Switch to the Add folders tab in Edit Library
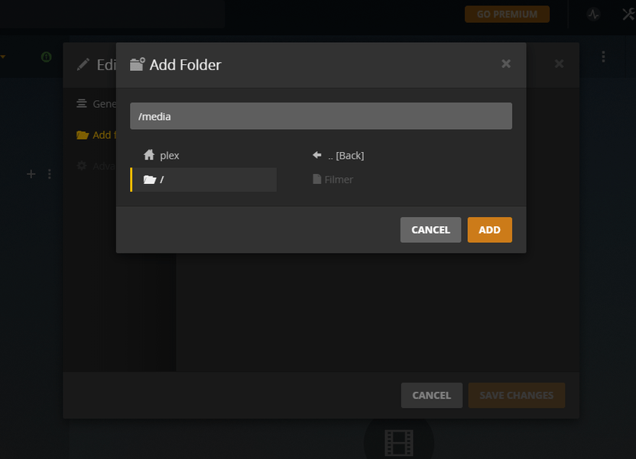This screenshot has width=636, height=459. (x=96, y=135)
